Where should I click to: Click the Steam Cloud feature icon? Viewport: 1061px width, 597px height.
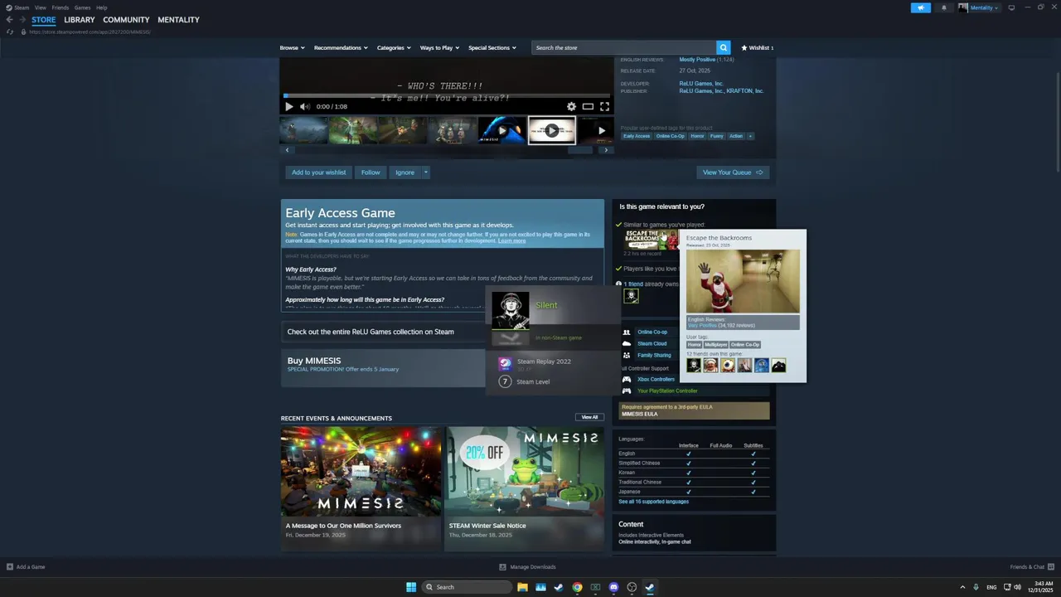(627, 343)
